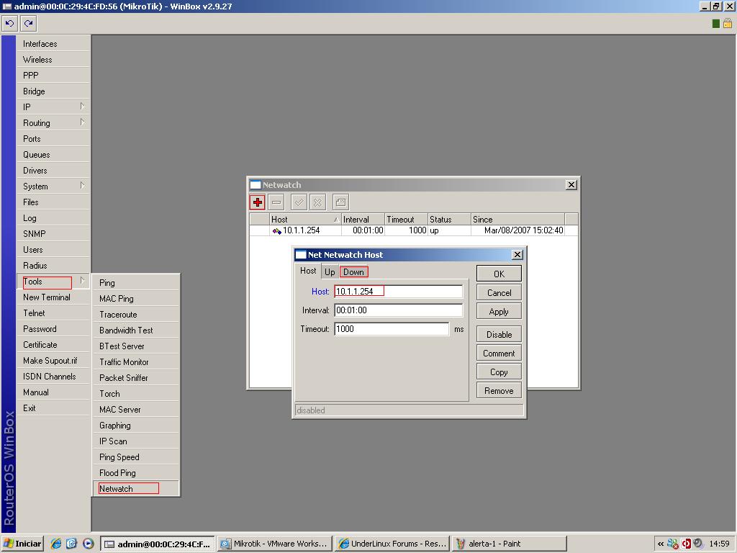737x553 pixels.
Task: Open Interfaces from the sidebar menu
Action: click(53, 44)
